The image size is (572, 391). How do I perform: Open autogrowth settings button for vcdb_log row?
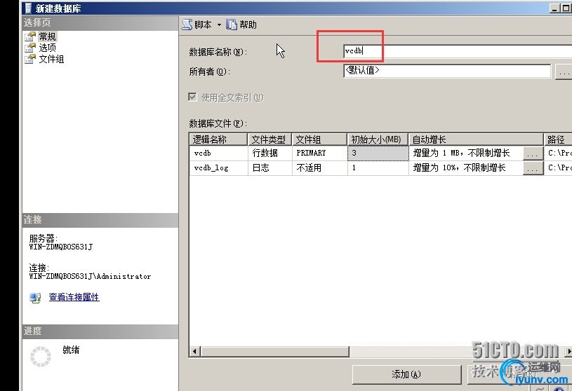(x=533, y=168)
